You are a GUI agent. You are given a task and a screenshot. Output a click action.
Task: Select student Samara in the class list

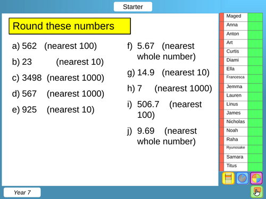click(236, 158)
